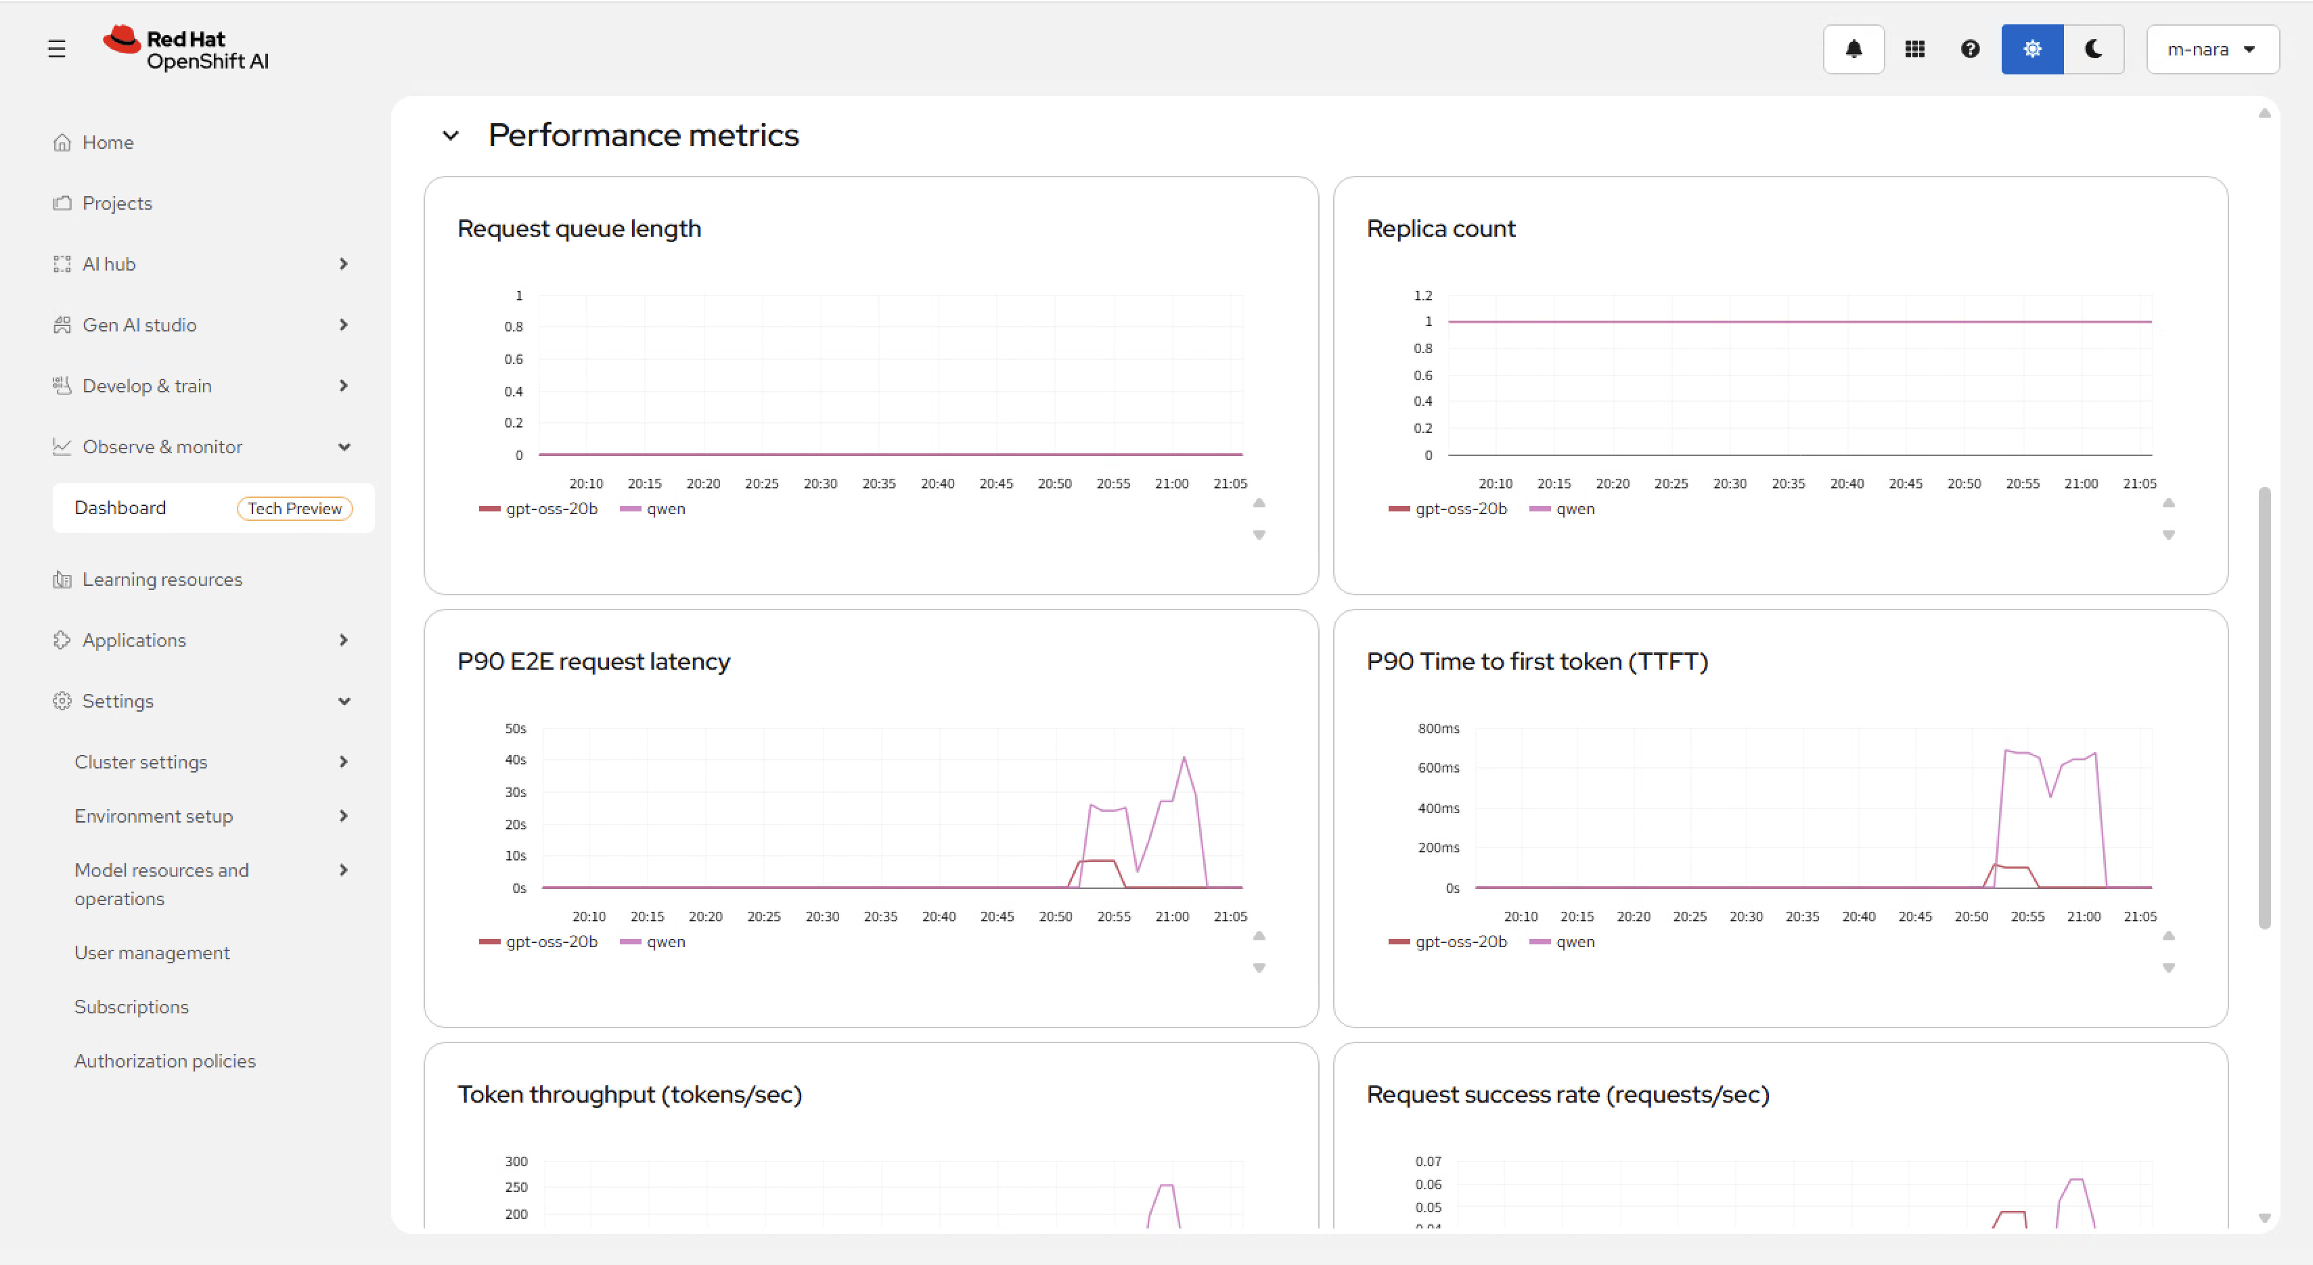This screenshot has height=1265, width=2313.
Task: Collapse the Performance metrics section
Action: click(x=451, y=135)
